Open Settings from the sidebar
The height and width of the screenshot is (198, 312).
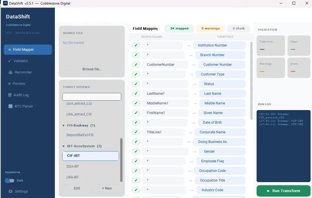click(x=18, y=191)
